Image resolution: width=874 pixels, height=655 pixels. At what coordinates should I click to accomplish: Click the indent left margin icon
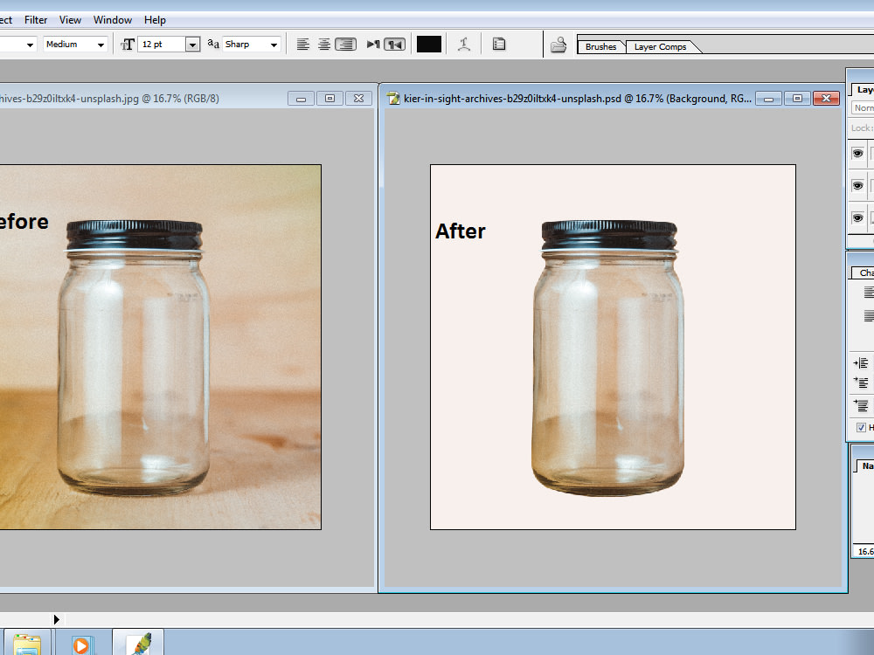point(861,363)
